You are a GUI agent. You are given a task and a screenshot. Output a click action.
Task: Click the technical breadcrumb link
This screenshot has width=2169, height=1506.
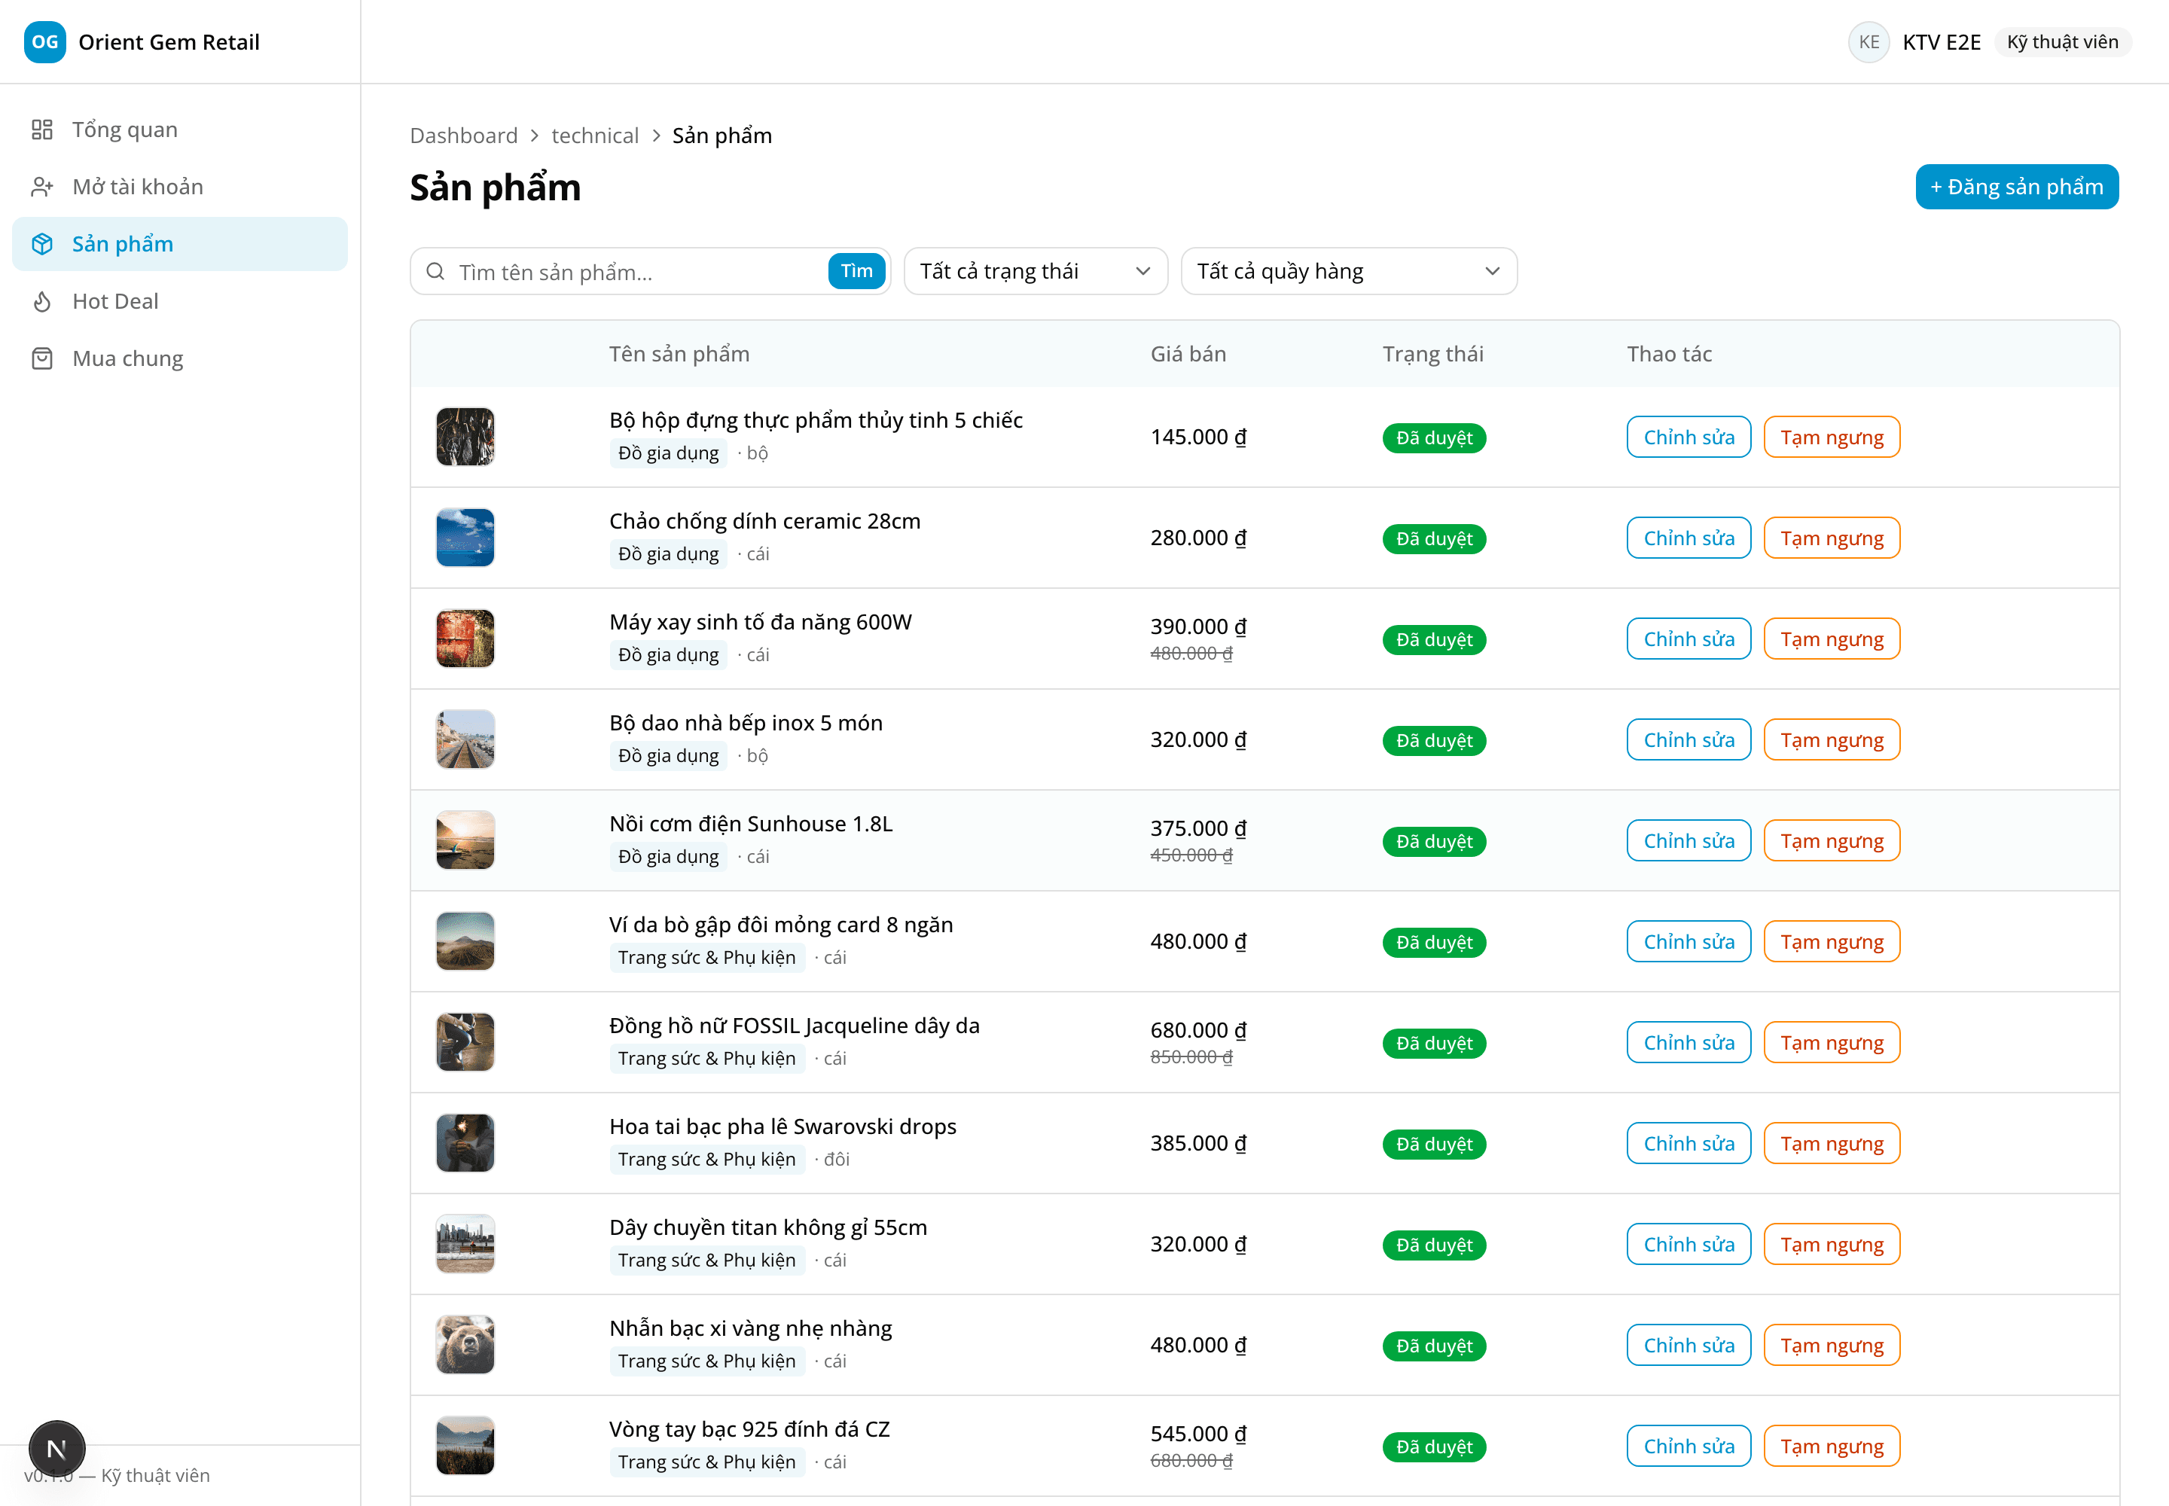(595, 136)
